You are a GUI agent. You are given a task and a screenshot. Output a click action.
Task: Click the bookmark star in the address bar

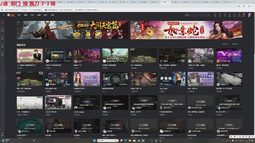tap(239, 6)
